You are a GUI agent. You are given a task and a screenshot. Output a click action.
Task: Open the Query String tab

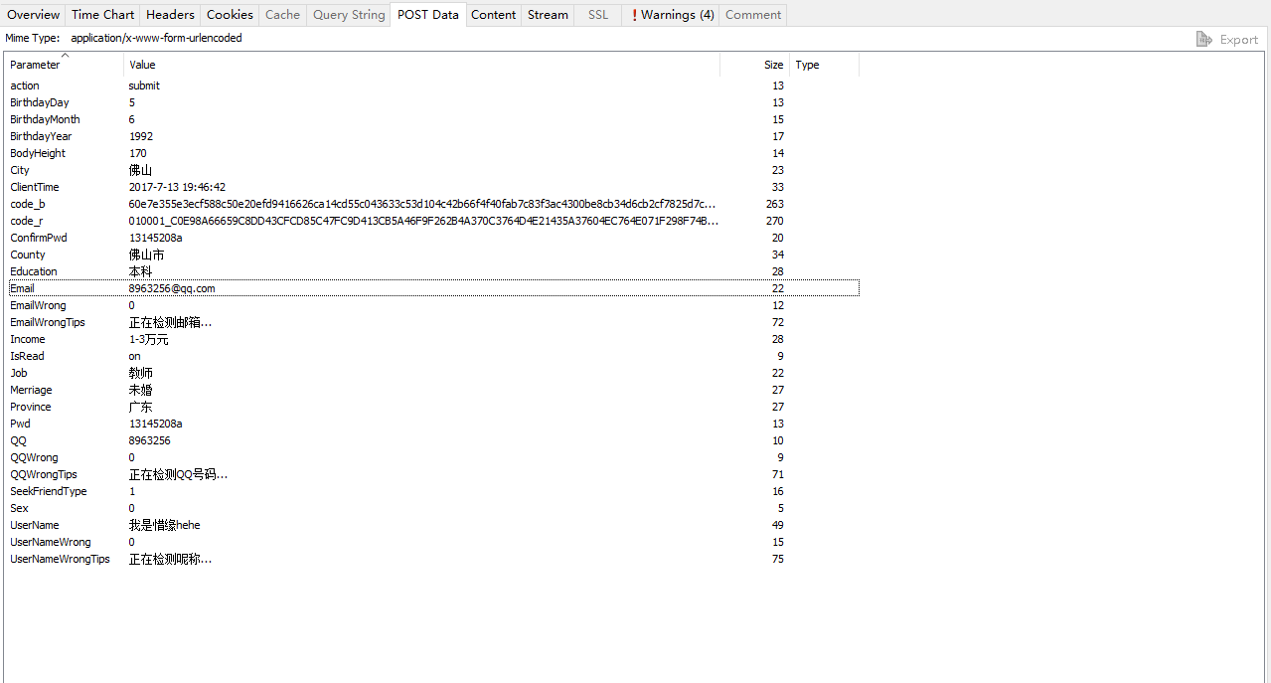[x=348, y=15]
